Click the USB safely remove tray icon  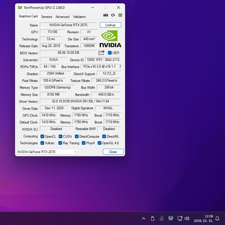click(x=153, y=218)
